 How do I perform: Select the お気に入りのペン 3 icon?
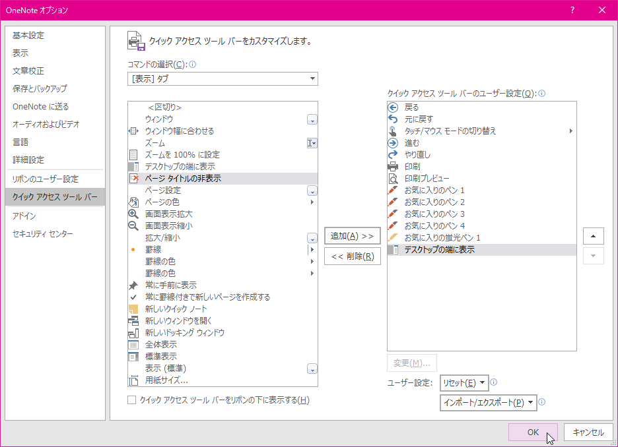pos(393,214)
